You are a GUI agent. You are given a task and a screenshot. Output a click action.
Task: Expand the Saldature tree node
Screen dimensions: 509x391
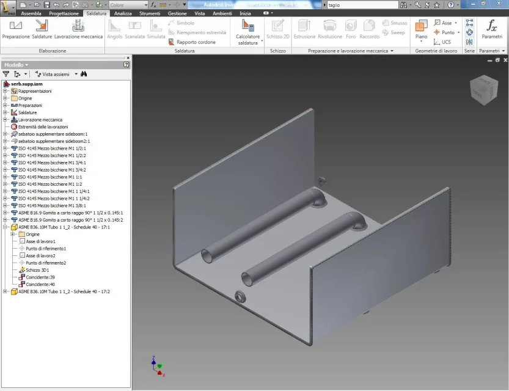tap(5, 112)
